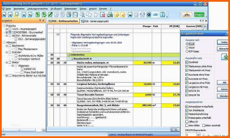Enable the ohne Bilder checkbox
The width and height of the screenshot is (230, 138).
[x=187, y=125]
